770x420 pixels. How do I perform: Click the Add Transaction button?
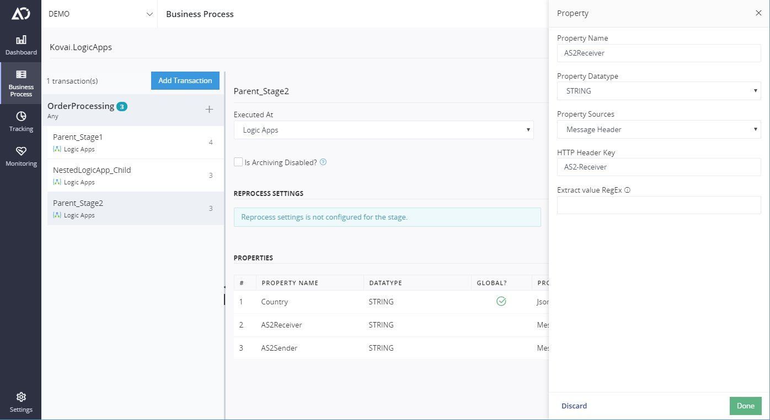point(185,80)
